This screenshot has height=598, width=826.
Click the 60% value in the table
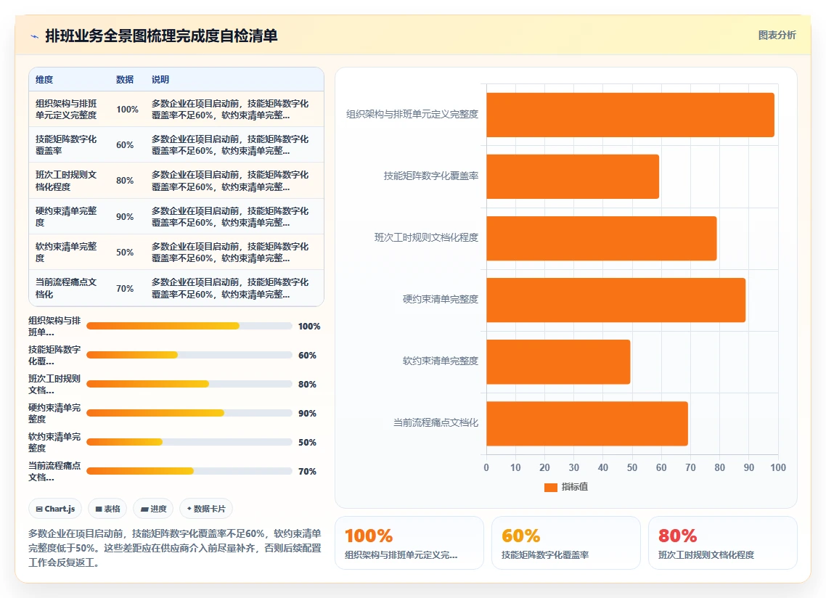[x=125, y=145]
